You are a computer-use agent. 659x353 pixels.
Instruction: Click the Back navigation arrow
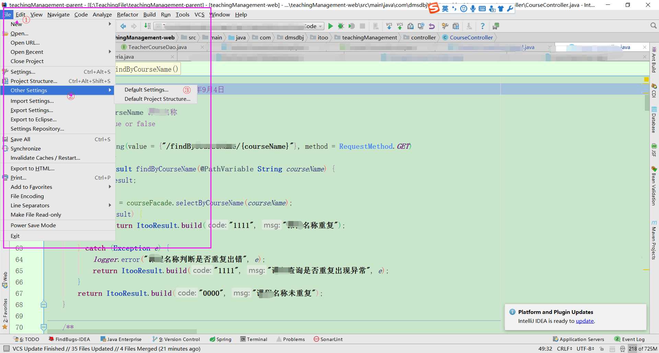point(123,26)
